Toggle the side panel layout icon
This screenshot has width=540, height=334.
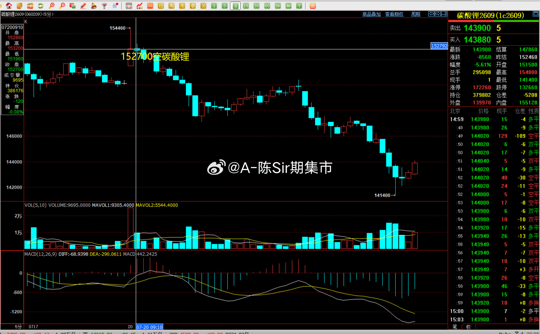[444, 14]
